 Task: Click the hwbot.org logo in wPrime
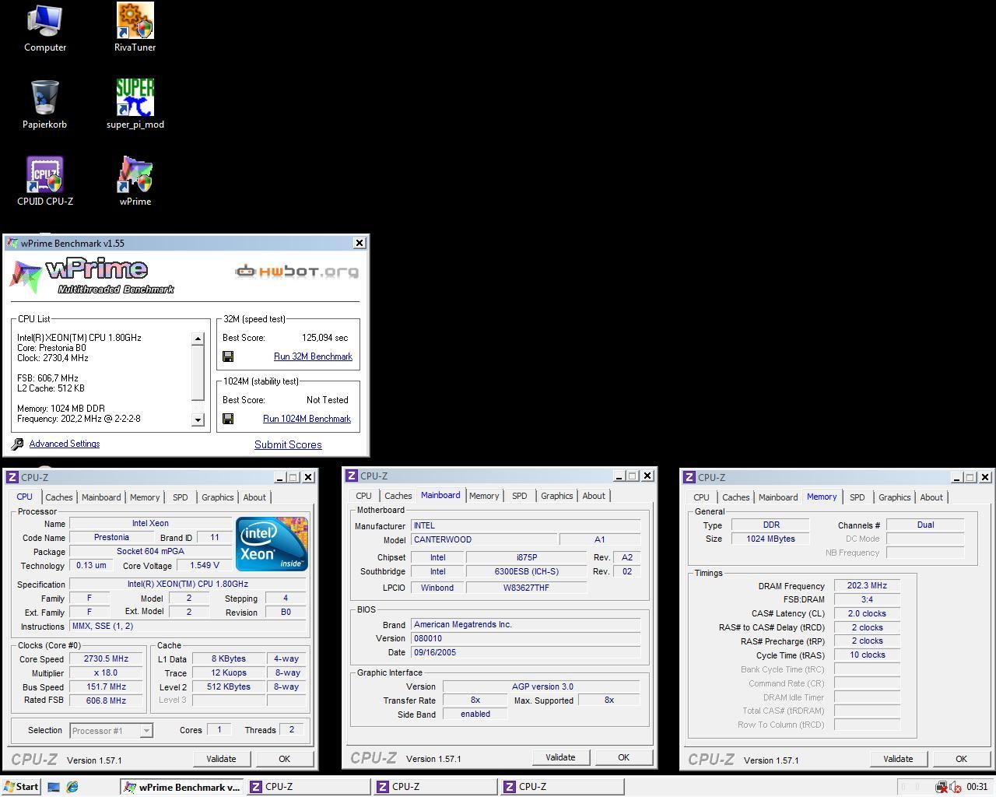pos(297,272)
